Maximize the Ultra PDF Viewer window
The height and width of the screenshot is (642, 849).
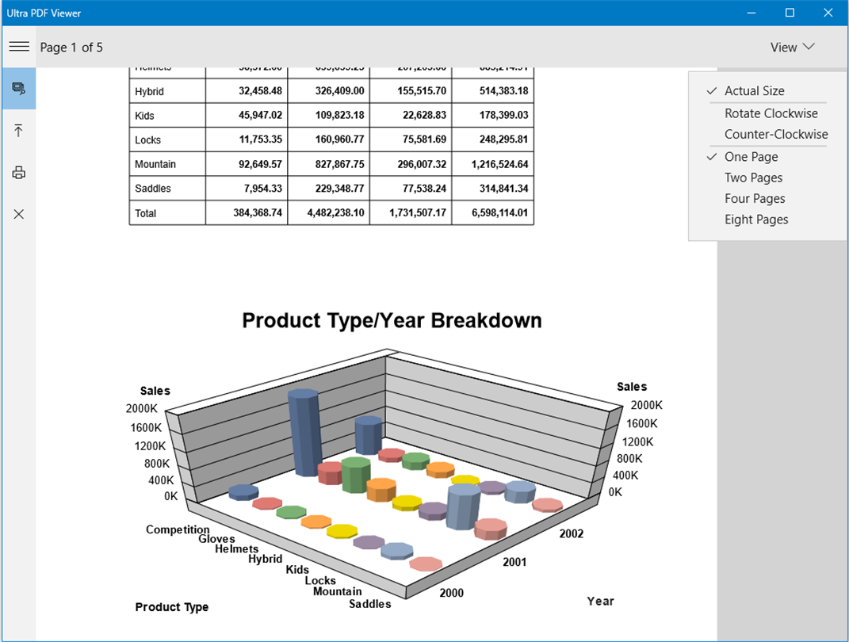[x=790, y=13]
